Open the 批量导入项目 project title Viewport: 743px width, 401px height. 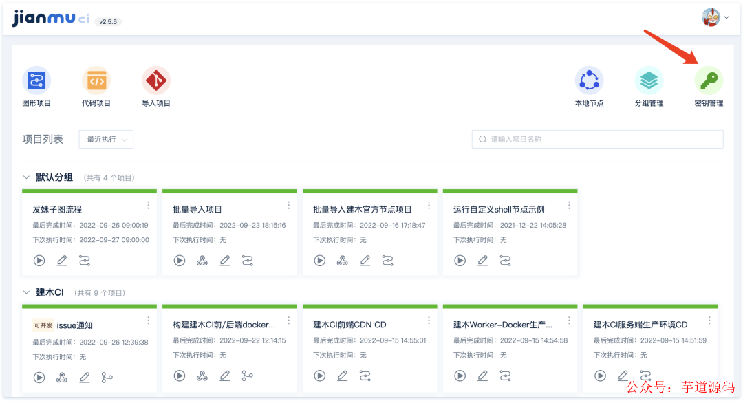197,210
